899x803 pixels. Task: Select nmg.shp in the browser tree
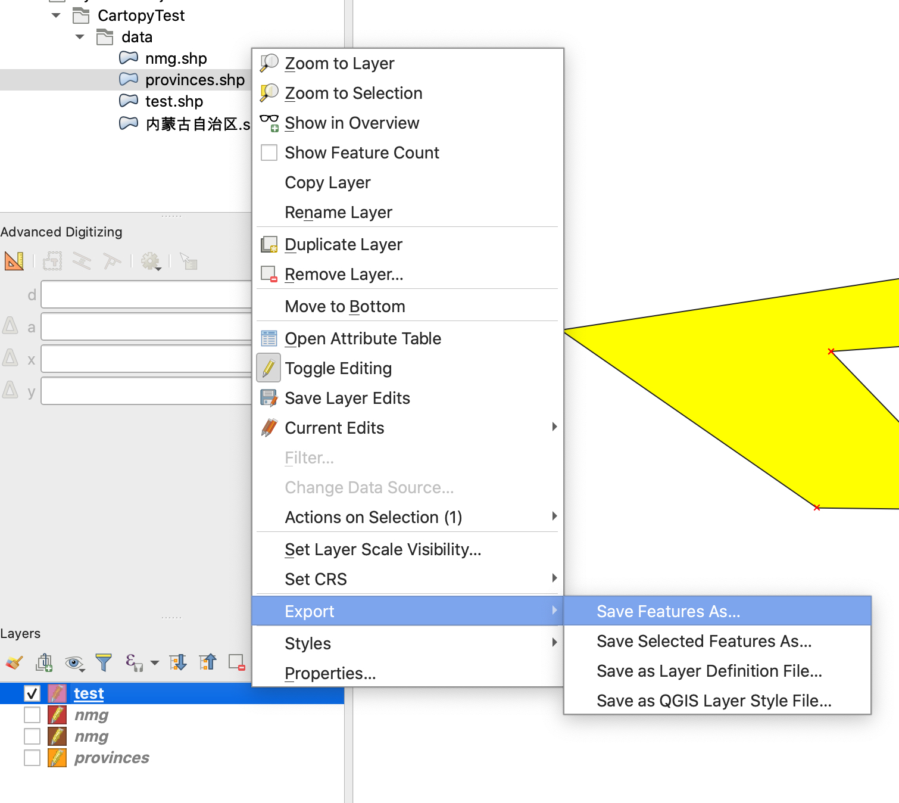[x=176, y=58]
